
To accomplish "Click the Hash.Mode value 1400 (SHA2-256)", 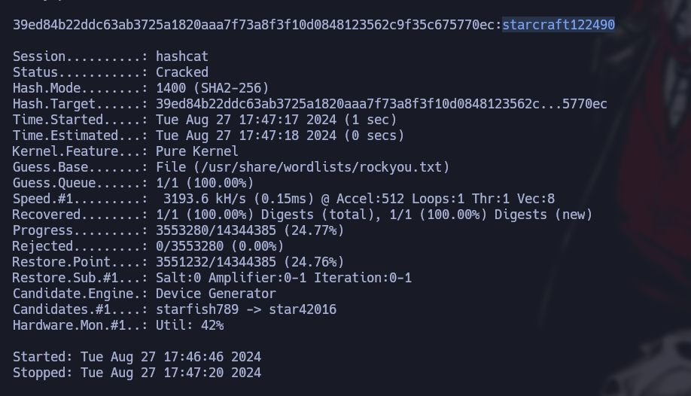I will 212,88.
